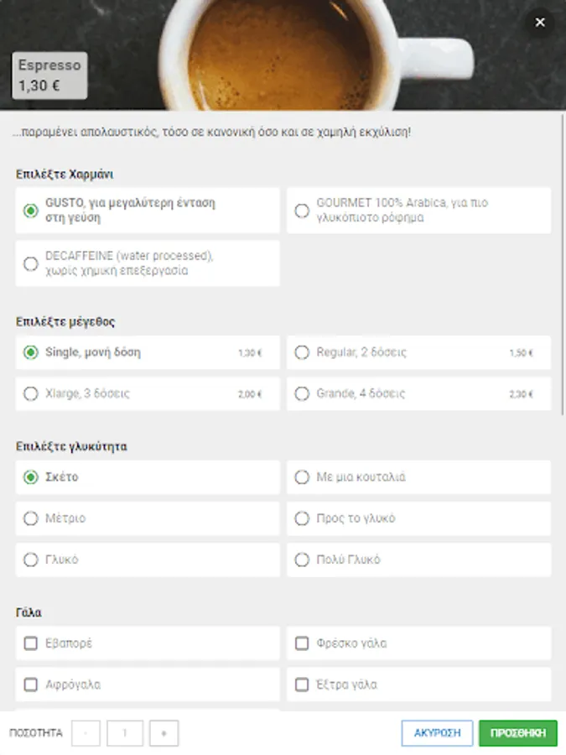This screenshot has height=755, width=566.
Task: Pick Με μια κουταλιά sweetness
Action: point(302,477)
